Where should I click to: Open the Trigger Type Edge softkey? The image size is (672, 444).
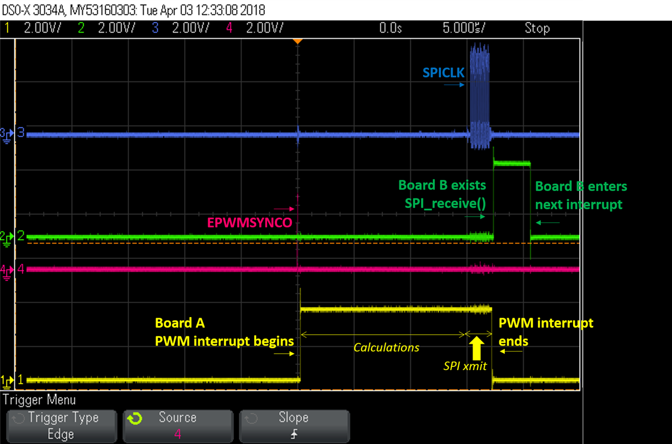pyautogui.click(x=61, y=427)
